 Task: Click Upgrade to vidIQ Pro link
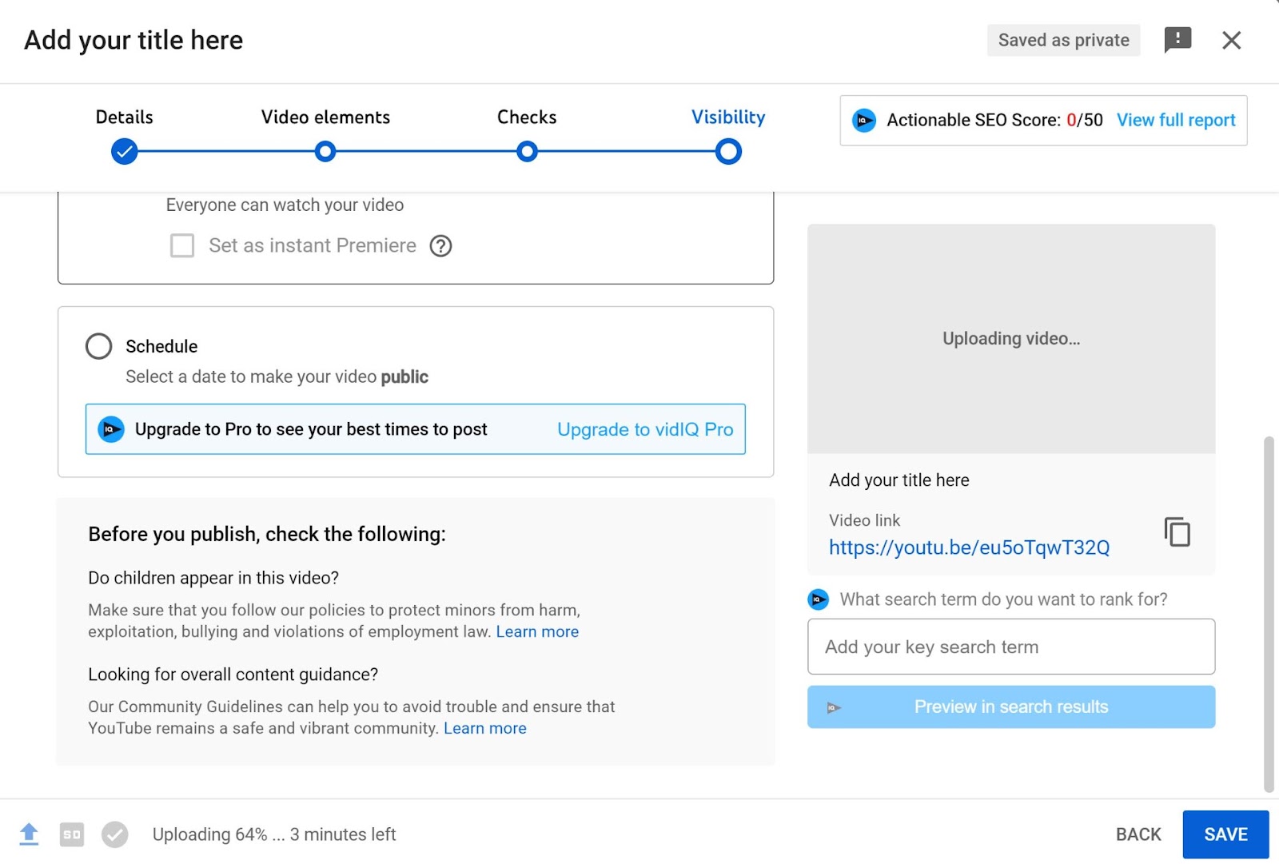tap(645, 429)
